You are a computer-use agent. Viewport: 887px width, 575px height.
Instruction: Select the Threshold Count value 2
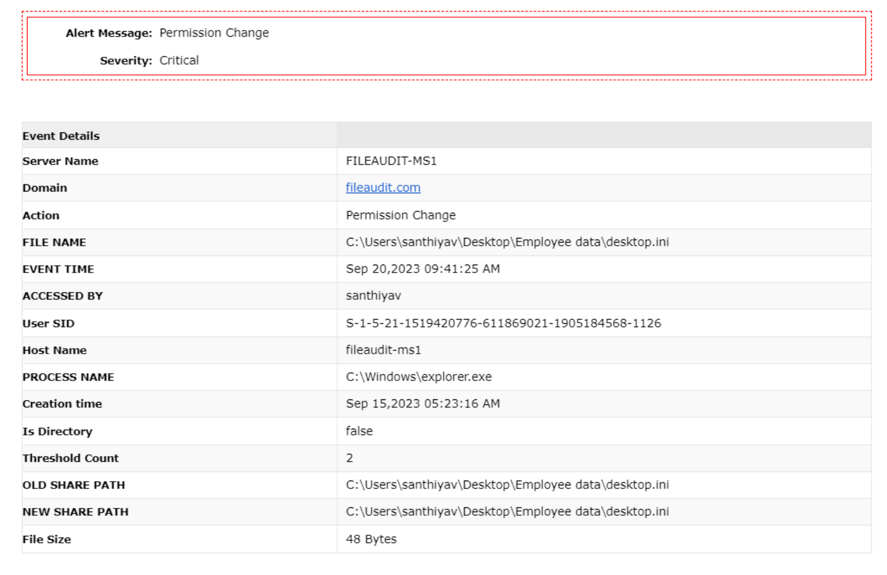coord(350,458)
